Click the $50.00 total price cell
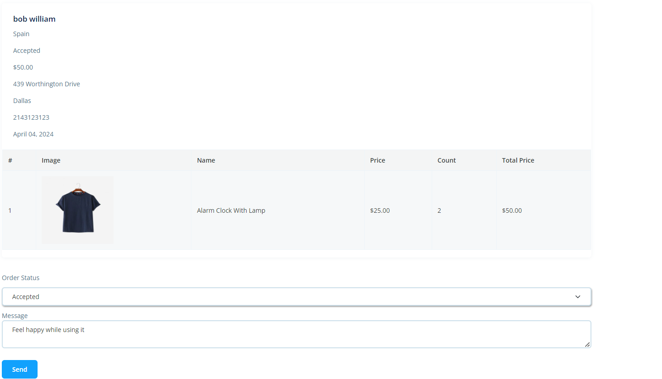The height and width of the screenshot is (379, 662). [512, 211]
